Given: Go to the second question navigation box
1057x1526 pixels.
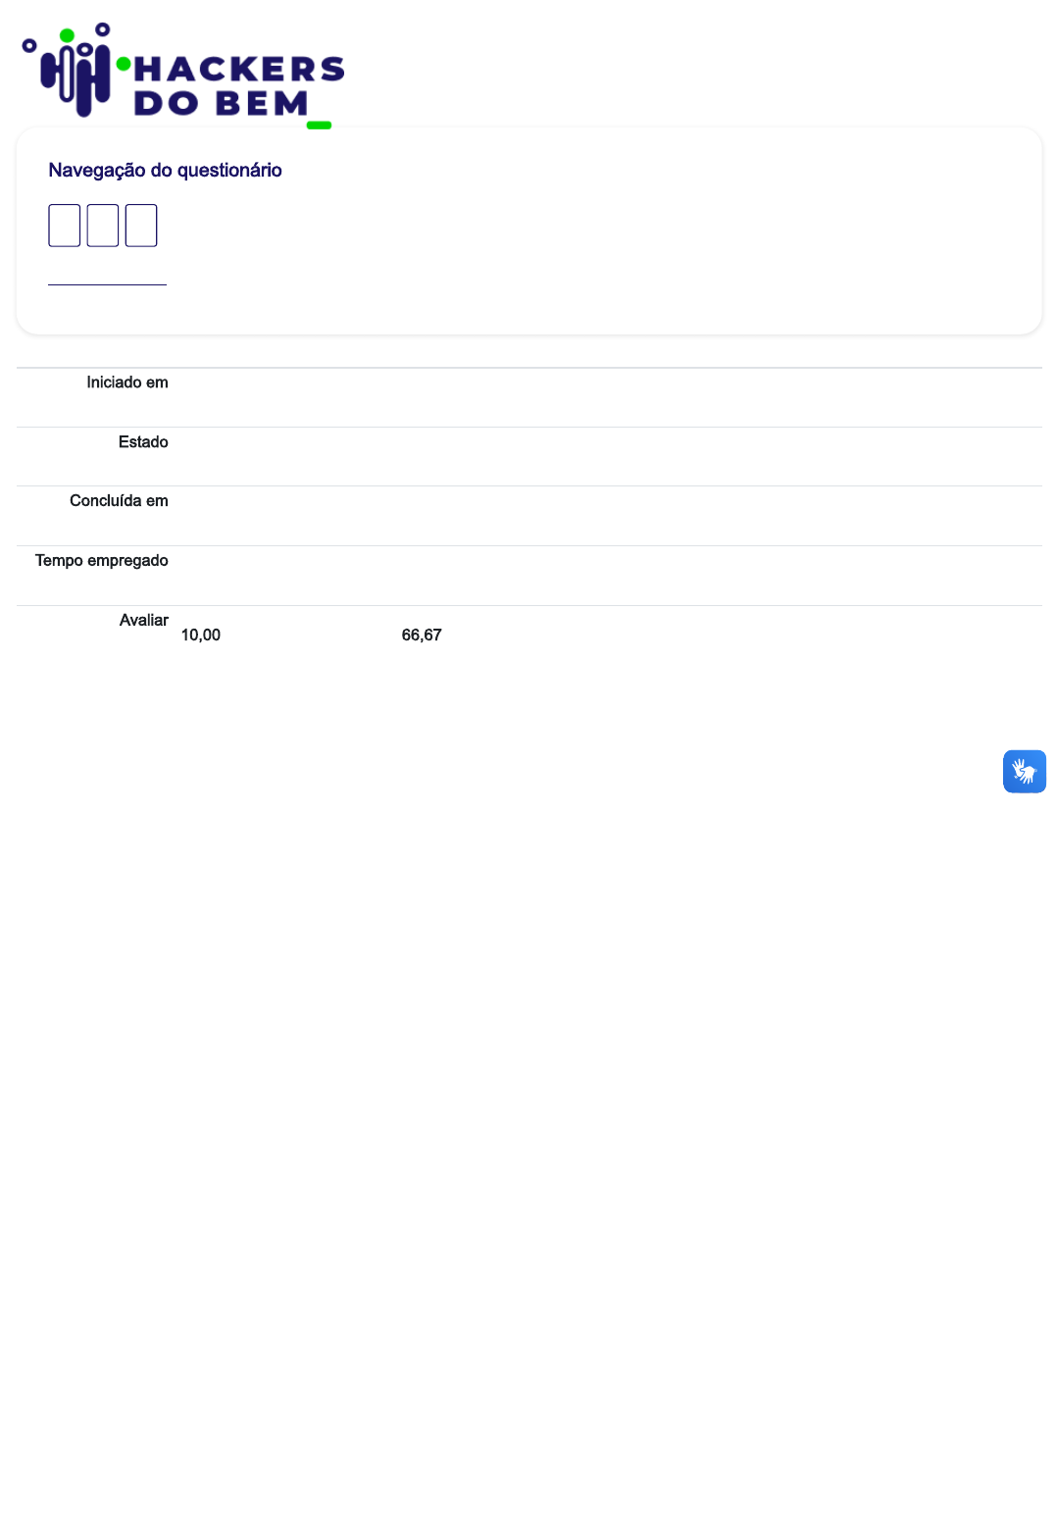Looking at the screenshot, I should [103, 226].
